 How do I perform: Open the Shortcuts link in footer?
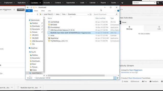click(x=135, y=81)
